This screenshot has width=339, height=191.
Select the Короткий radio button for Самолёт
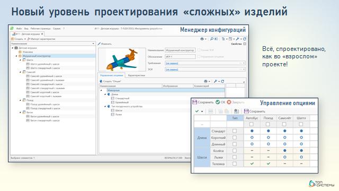285,137
